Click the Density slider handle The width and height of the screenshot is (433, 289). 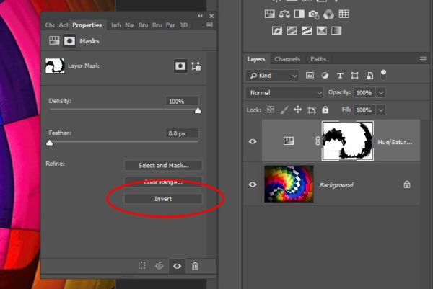pyautogui.click(x=198, y=111)
